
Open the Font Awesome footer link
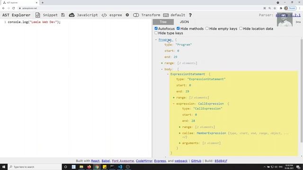pyautogui.click(x=123, y=161)
